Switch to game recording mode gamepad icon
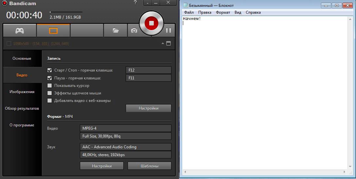 click(x=20, y=30)
